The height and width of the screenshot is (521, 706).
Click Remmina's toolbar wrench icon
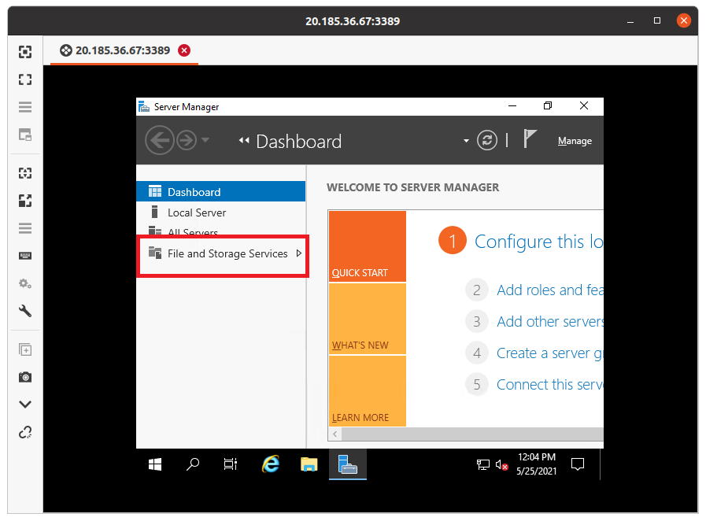pos(24,311)
